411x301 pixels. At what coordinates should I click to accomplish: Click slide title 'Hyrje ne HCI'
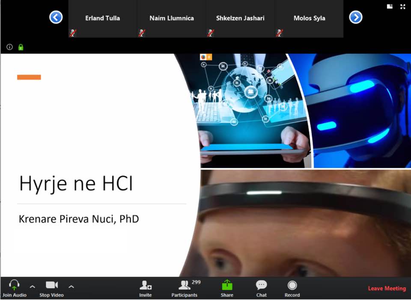click(x=76, y=183)
